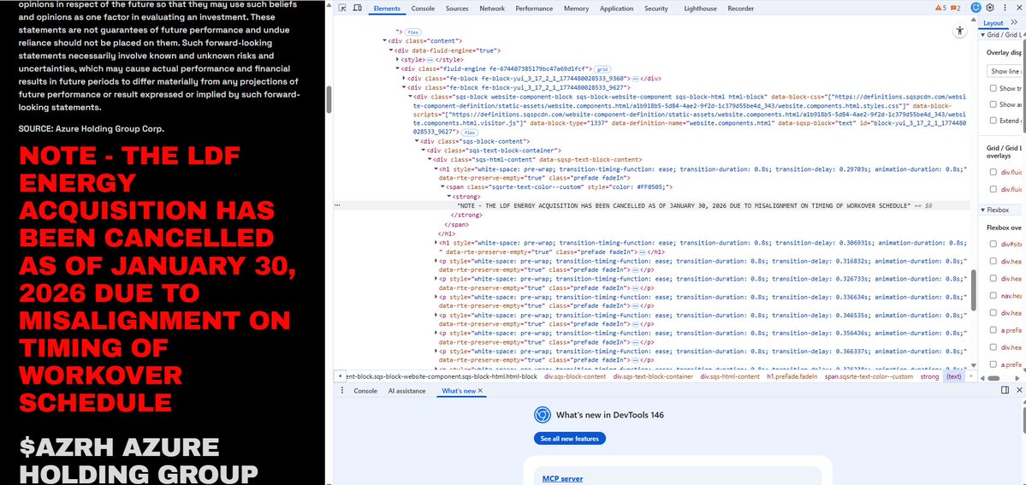Open the MCP server link
1026x485 pixels.
click(x=562, y=478)
